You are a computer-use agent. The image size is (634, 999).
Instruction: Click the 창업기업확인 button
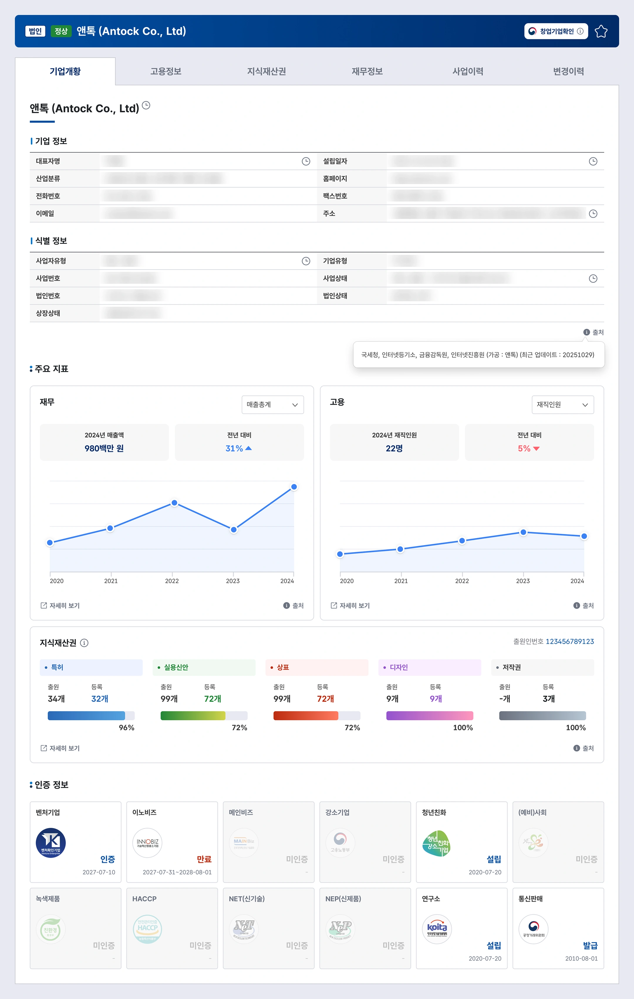[556, 31]
